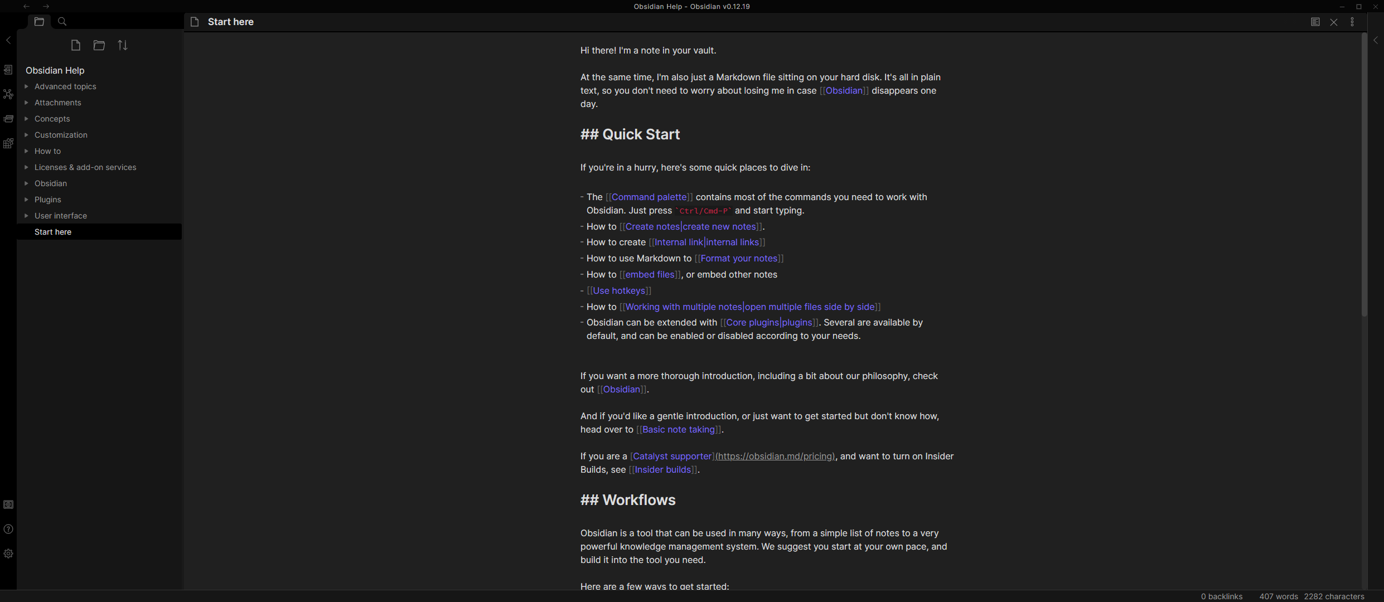The height and width of the screenshot is (602, 1384).
Task: Open another vault from the ribbon
Action: [x=8, y=504]
